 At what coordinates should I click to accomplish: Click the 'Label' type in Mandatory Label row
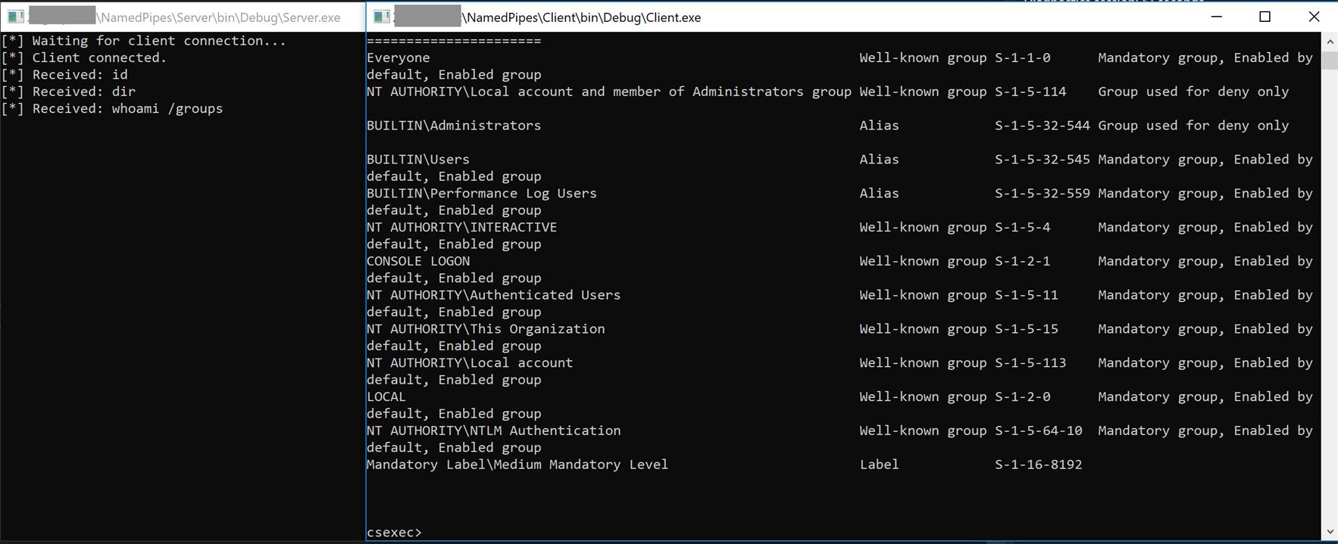pyautogui.click(x=880, y=465)
